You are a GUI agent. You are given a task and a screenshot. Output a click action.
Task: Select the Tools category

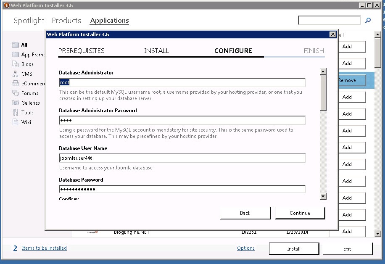pyautogui.click(x=27, y=113)
